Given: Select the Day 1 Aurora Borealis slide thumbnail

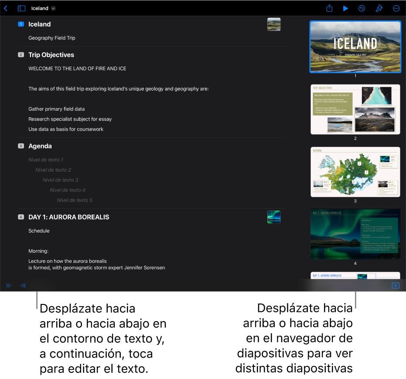Looking at the screenshot, I should point(355,234).
